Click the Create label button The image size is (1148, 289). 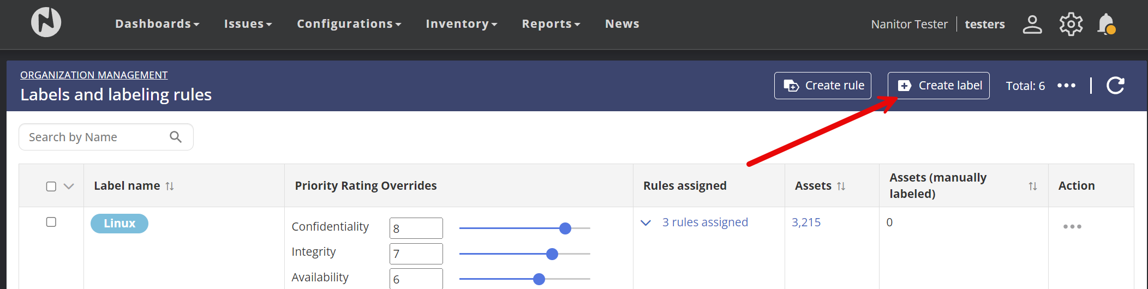(938, 86)
